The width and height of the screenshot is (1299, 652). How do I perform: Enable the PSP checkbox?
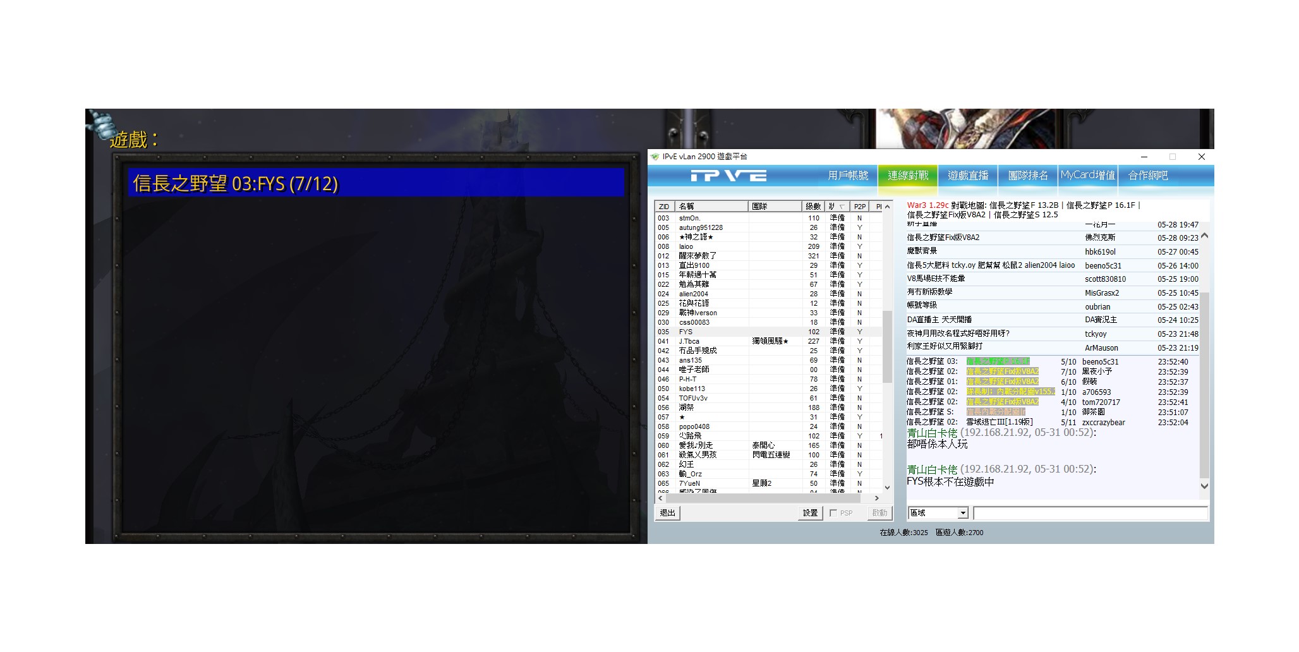[833, 513]
